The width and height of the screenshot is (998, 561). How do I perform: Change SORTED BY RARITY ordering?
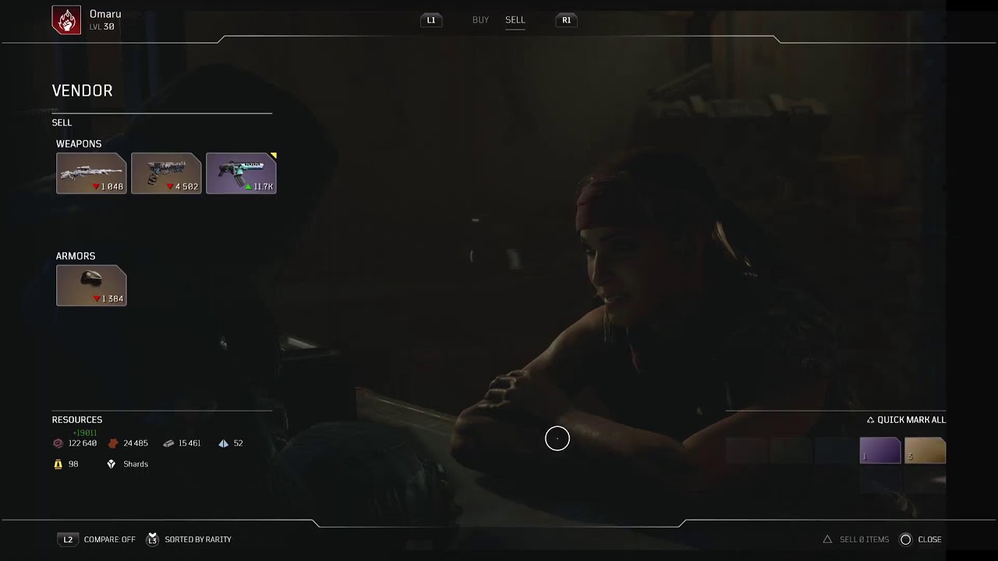pyautogui.click(x=198, y=539)
